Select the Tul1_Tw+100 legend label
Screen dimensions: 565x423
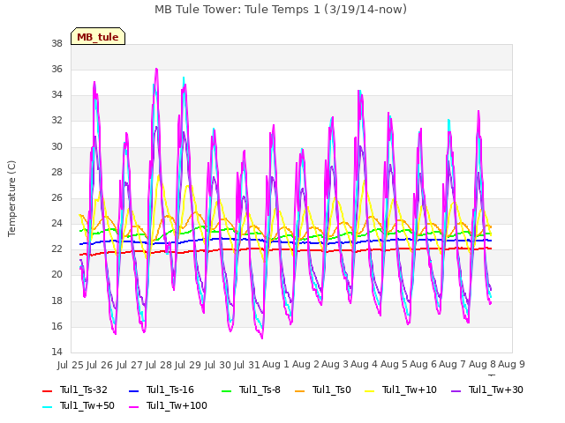pos(177,405)
